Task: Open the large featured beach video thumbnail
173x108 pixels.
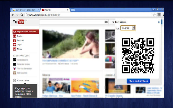Action: pos(71,44)
